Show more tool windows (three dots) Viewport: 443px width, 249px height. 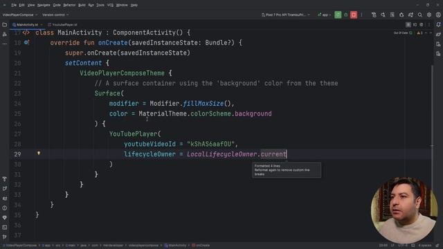(5, 44)
